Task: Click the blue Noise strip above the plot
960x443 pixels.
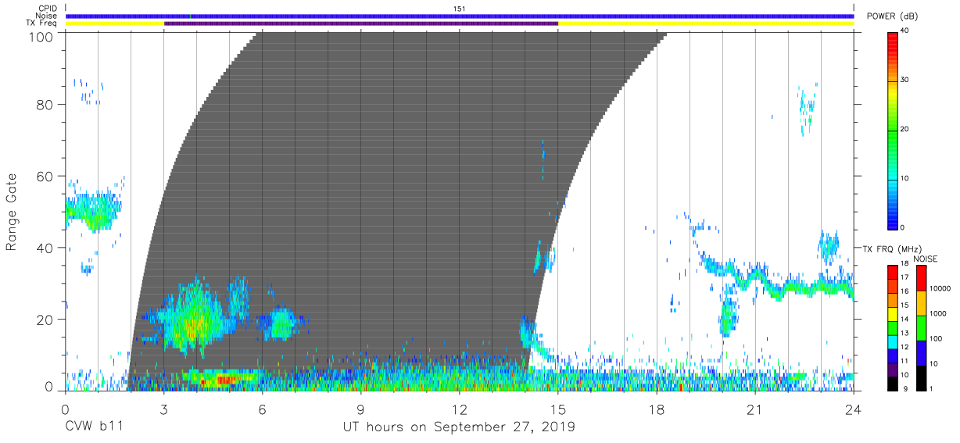Action: point(460,16)
